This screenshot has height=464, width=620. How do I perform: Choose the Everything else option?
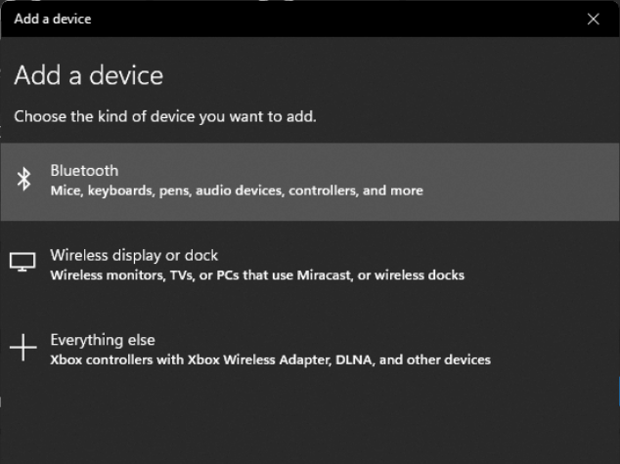click(x=103, y=340)
